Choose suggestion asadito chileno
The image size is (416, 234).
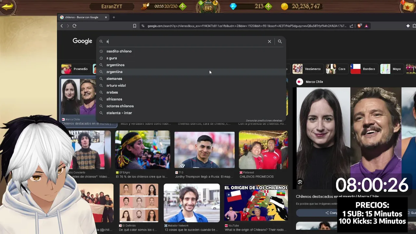click(191, 51)
